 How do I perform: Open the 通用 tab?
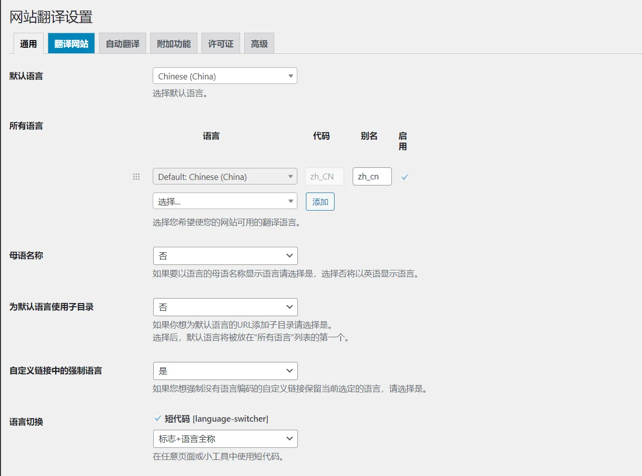28,44
